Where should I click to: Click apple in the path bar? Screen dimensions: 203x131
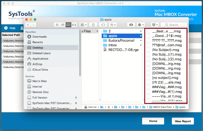point(181,107)
